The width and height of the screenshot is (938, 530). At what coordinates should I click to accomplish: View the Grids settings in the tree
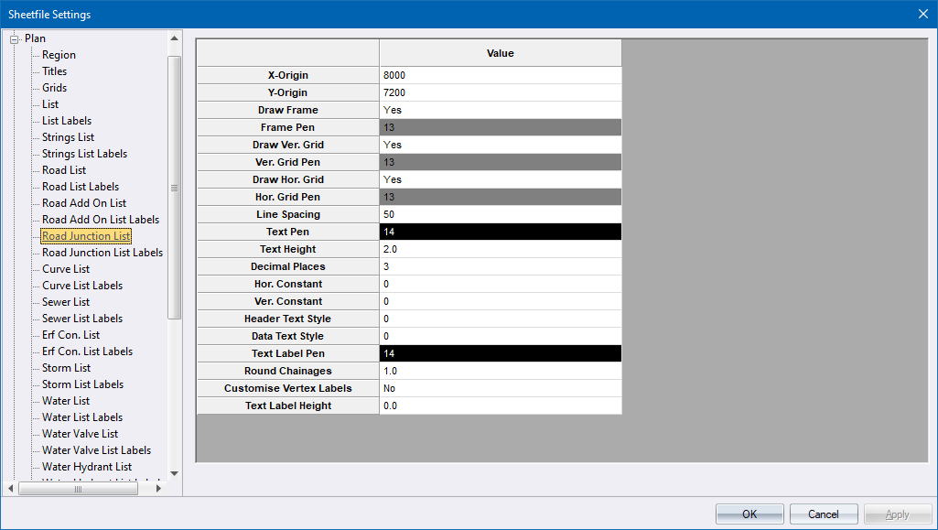(x=55, y=87)
